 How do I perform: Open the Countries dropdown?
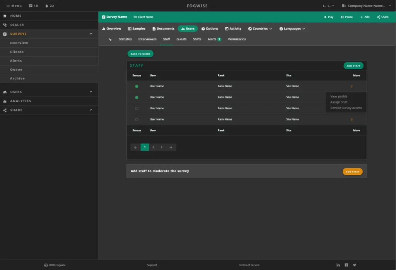click(x=260, y=29)
